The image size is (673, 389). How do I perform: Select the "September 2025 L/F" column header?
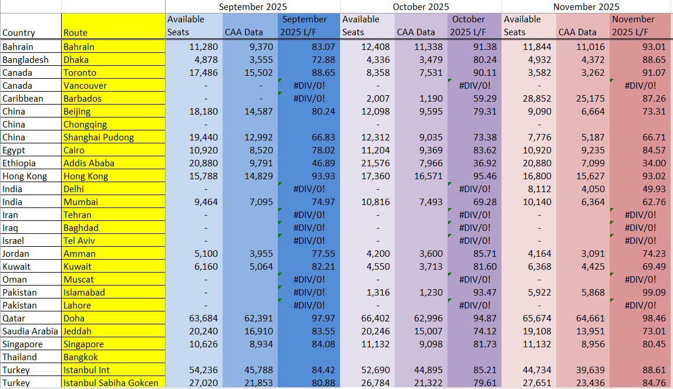(x=308, y=26)
